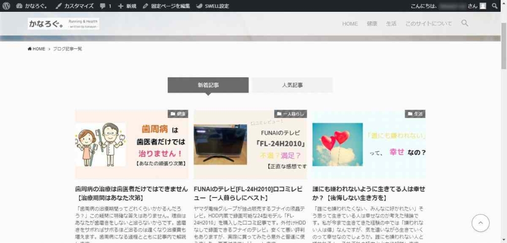Select the 新着記事 tab
This screenshot has height=243, width=507.
[208, 85]
